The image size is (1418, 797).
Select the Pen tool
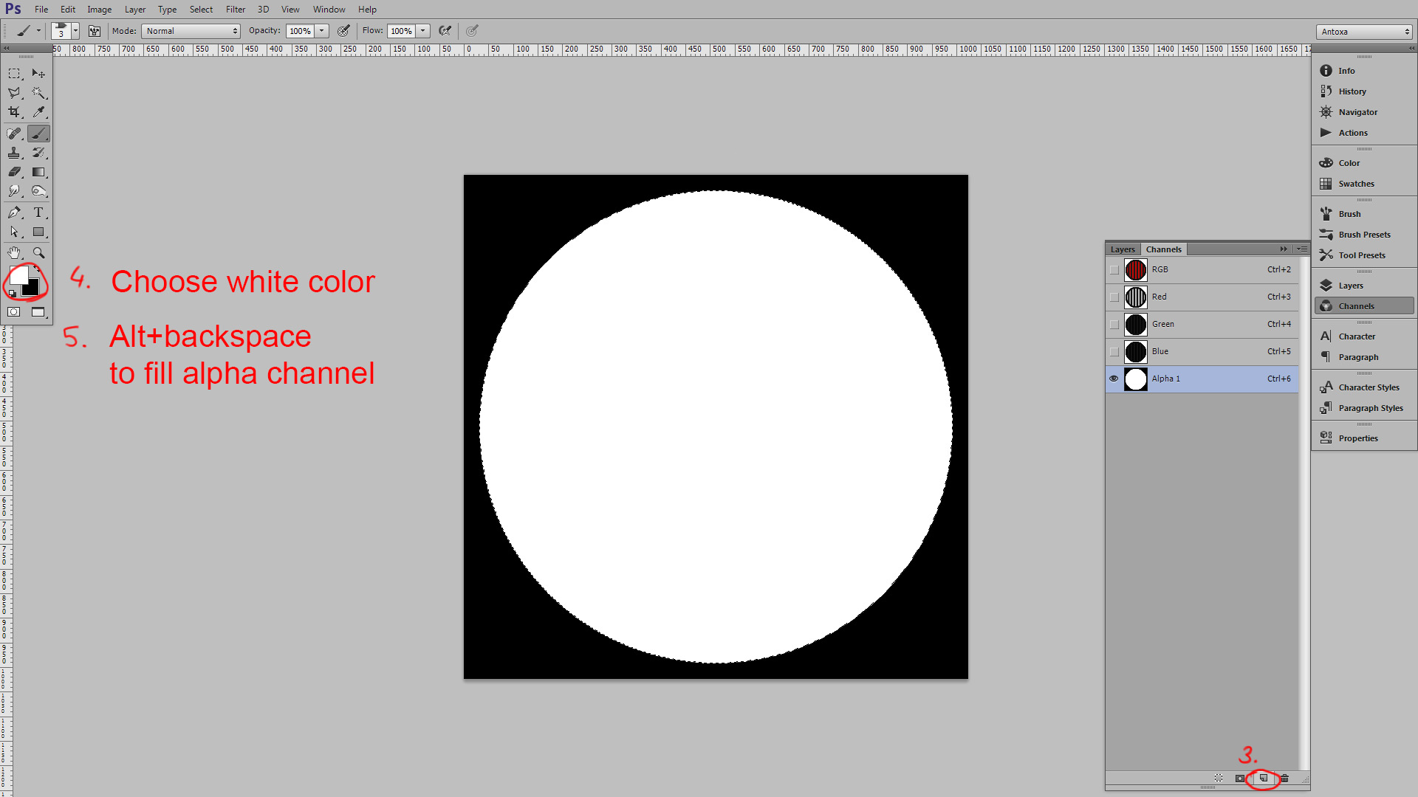(x=14, y=213)
